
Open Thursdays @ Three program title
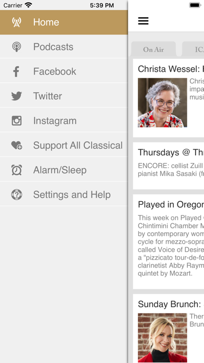click(171, 152)
